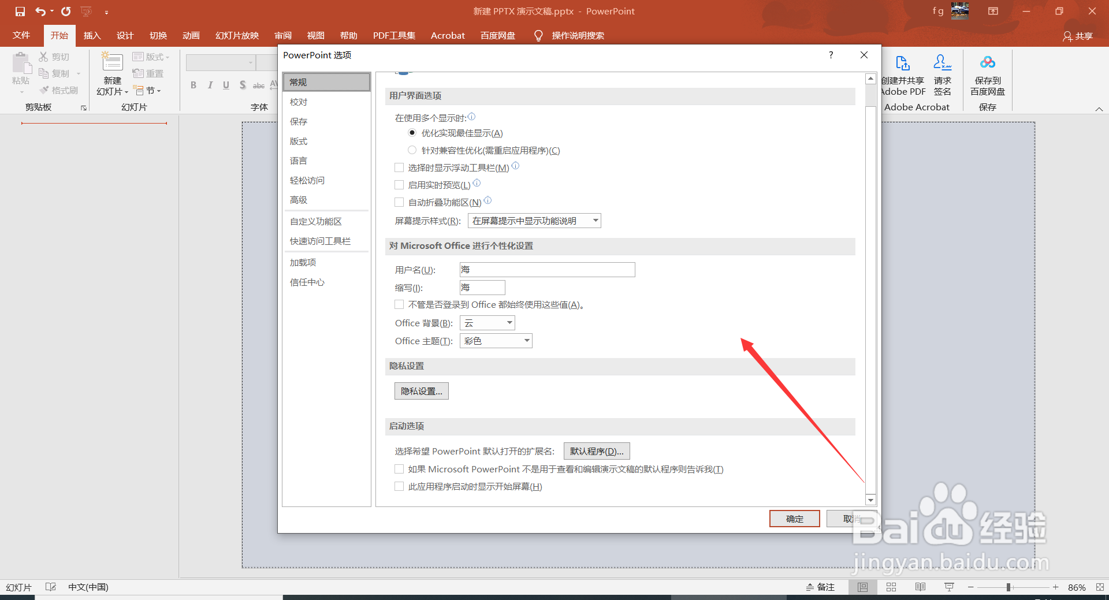Select Customize Ribbon (自定义功能区) category
Image resolution: width=1109 pixels, height=600 pixels.
pos(326,221)
